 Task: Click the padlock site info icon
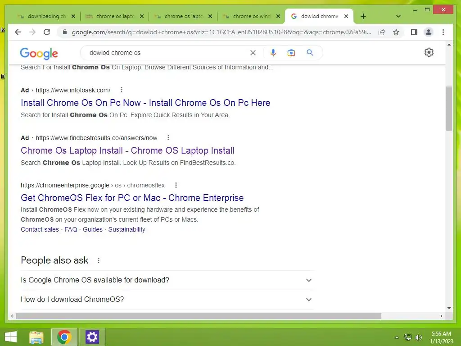65,32
